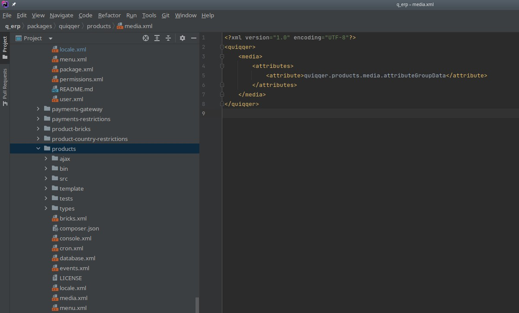
Task: Expand the src folder chevron
Action: point(46,179)
